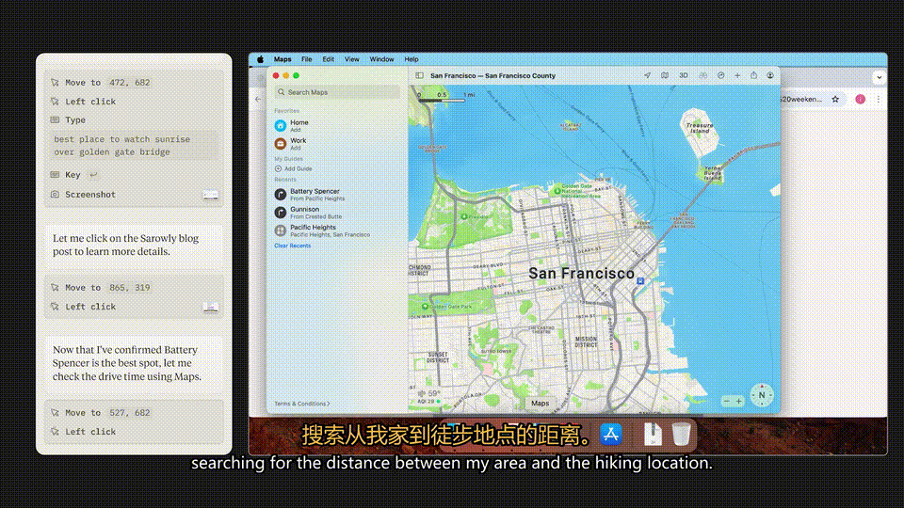This screenshot has width=904, height=508.
Task: Select Battery Spencer recent route
Action: (x=315, y=194)
